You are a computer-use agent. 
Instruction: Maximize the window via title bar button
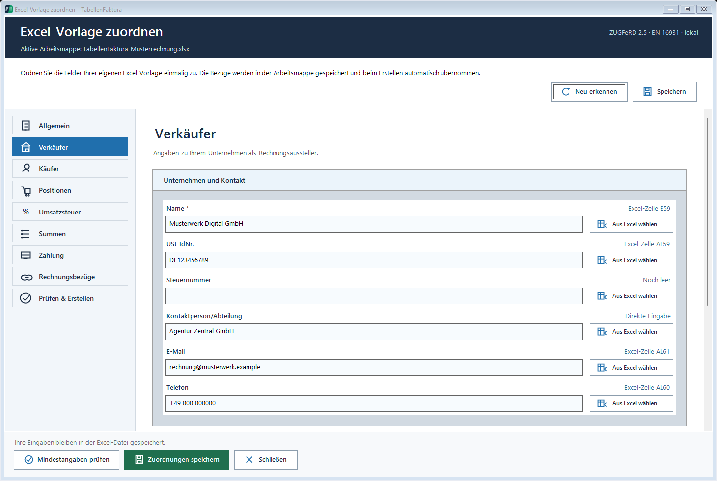(687, 9)
